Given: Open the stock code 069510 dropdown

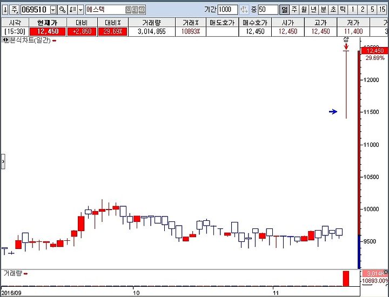Looking at the screenshot, I should pos(53,10).
